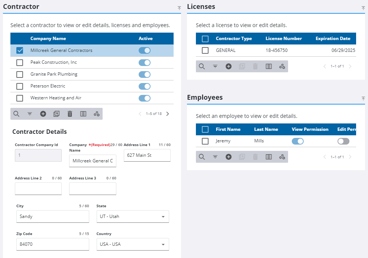This screenshot has width=368, height=258.
Task: Open filter options in Contractor grid toolbar
Action: 30,114
